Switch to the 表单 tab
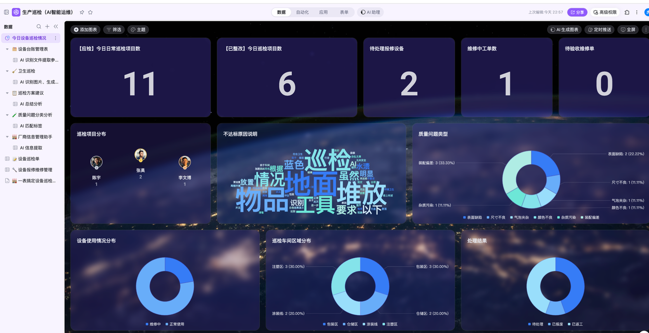649x333 pixels. point(344,12)
